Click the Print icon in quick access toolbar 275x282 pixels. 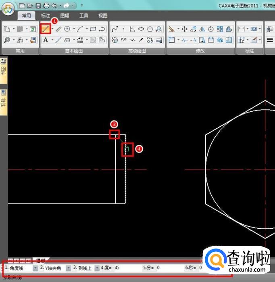pos(46,6)
